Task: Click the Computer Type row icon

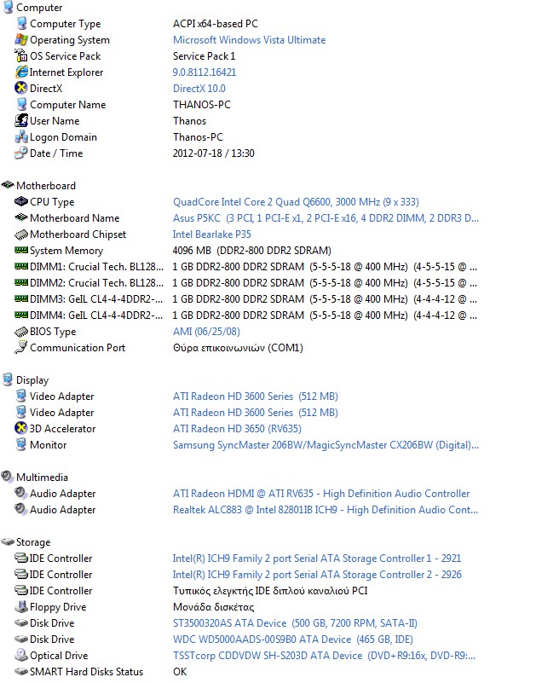Action: pos(21,23)
